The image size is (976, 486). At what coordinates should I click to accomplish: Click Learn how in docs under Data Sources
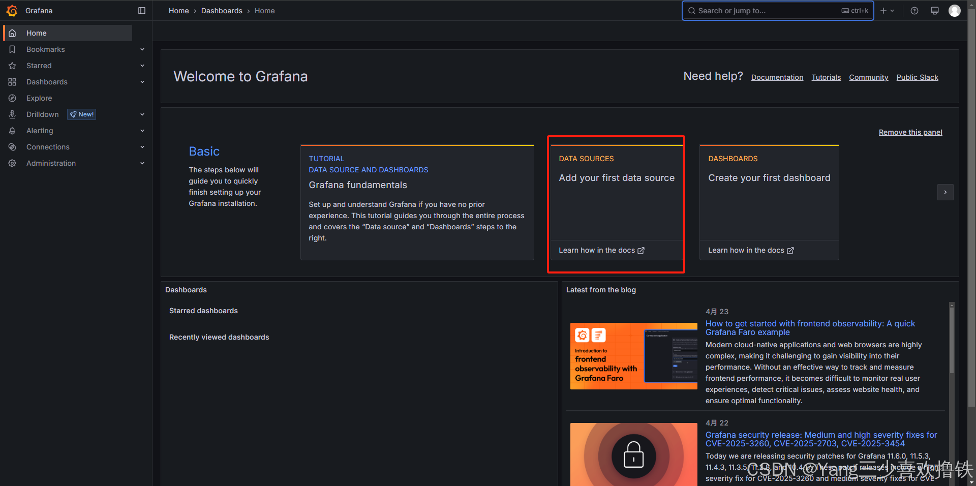(601, 251)
